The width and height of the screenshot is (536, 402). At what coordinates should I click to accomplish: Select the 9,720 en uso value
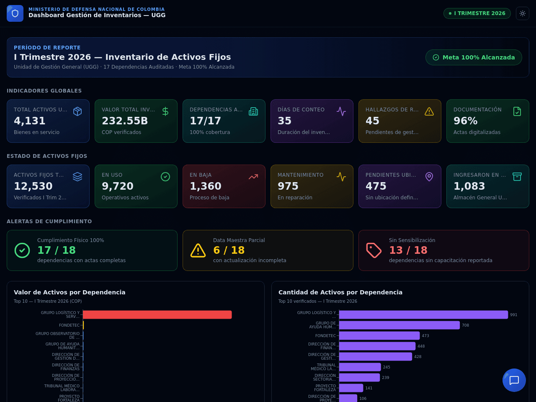click(x=118, y=186)
